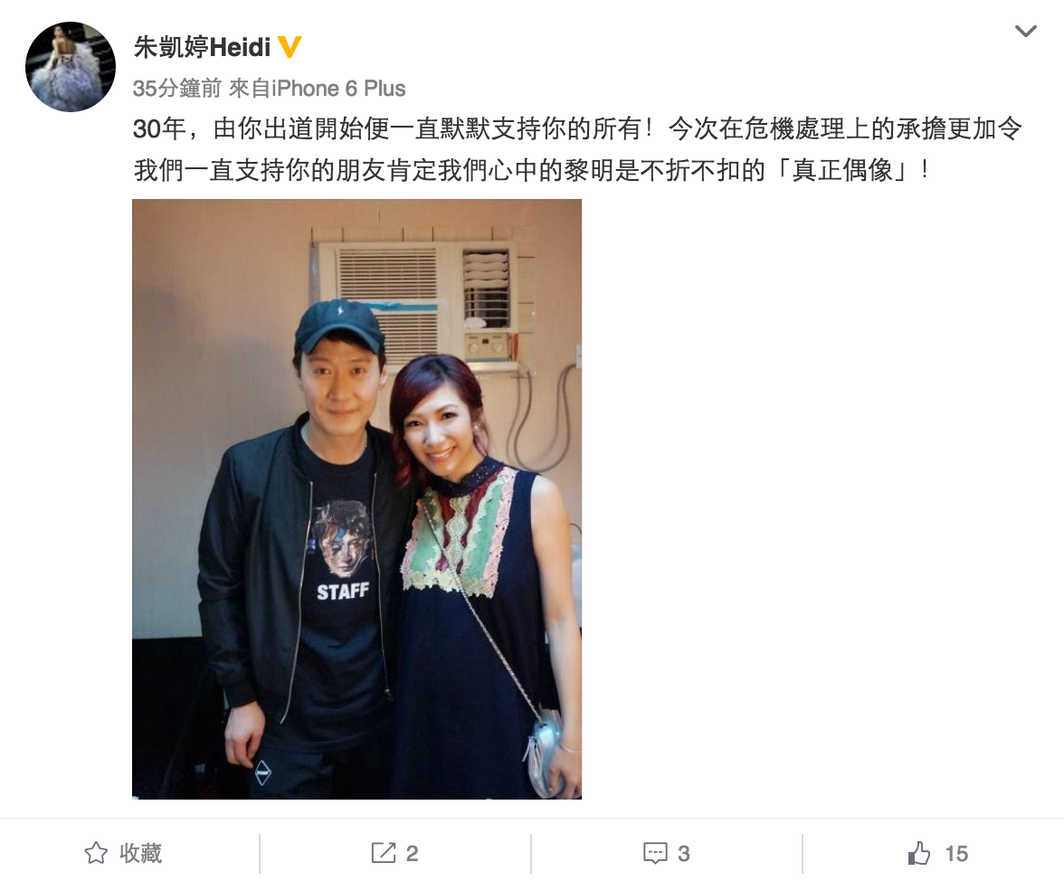
Task: Click the 來自 source label text
Action: tap(250, 88)
